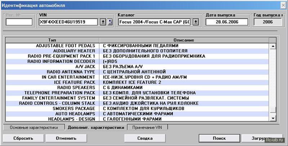Click the Тип column header
288x146 pixels.
coord(52,40)
